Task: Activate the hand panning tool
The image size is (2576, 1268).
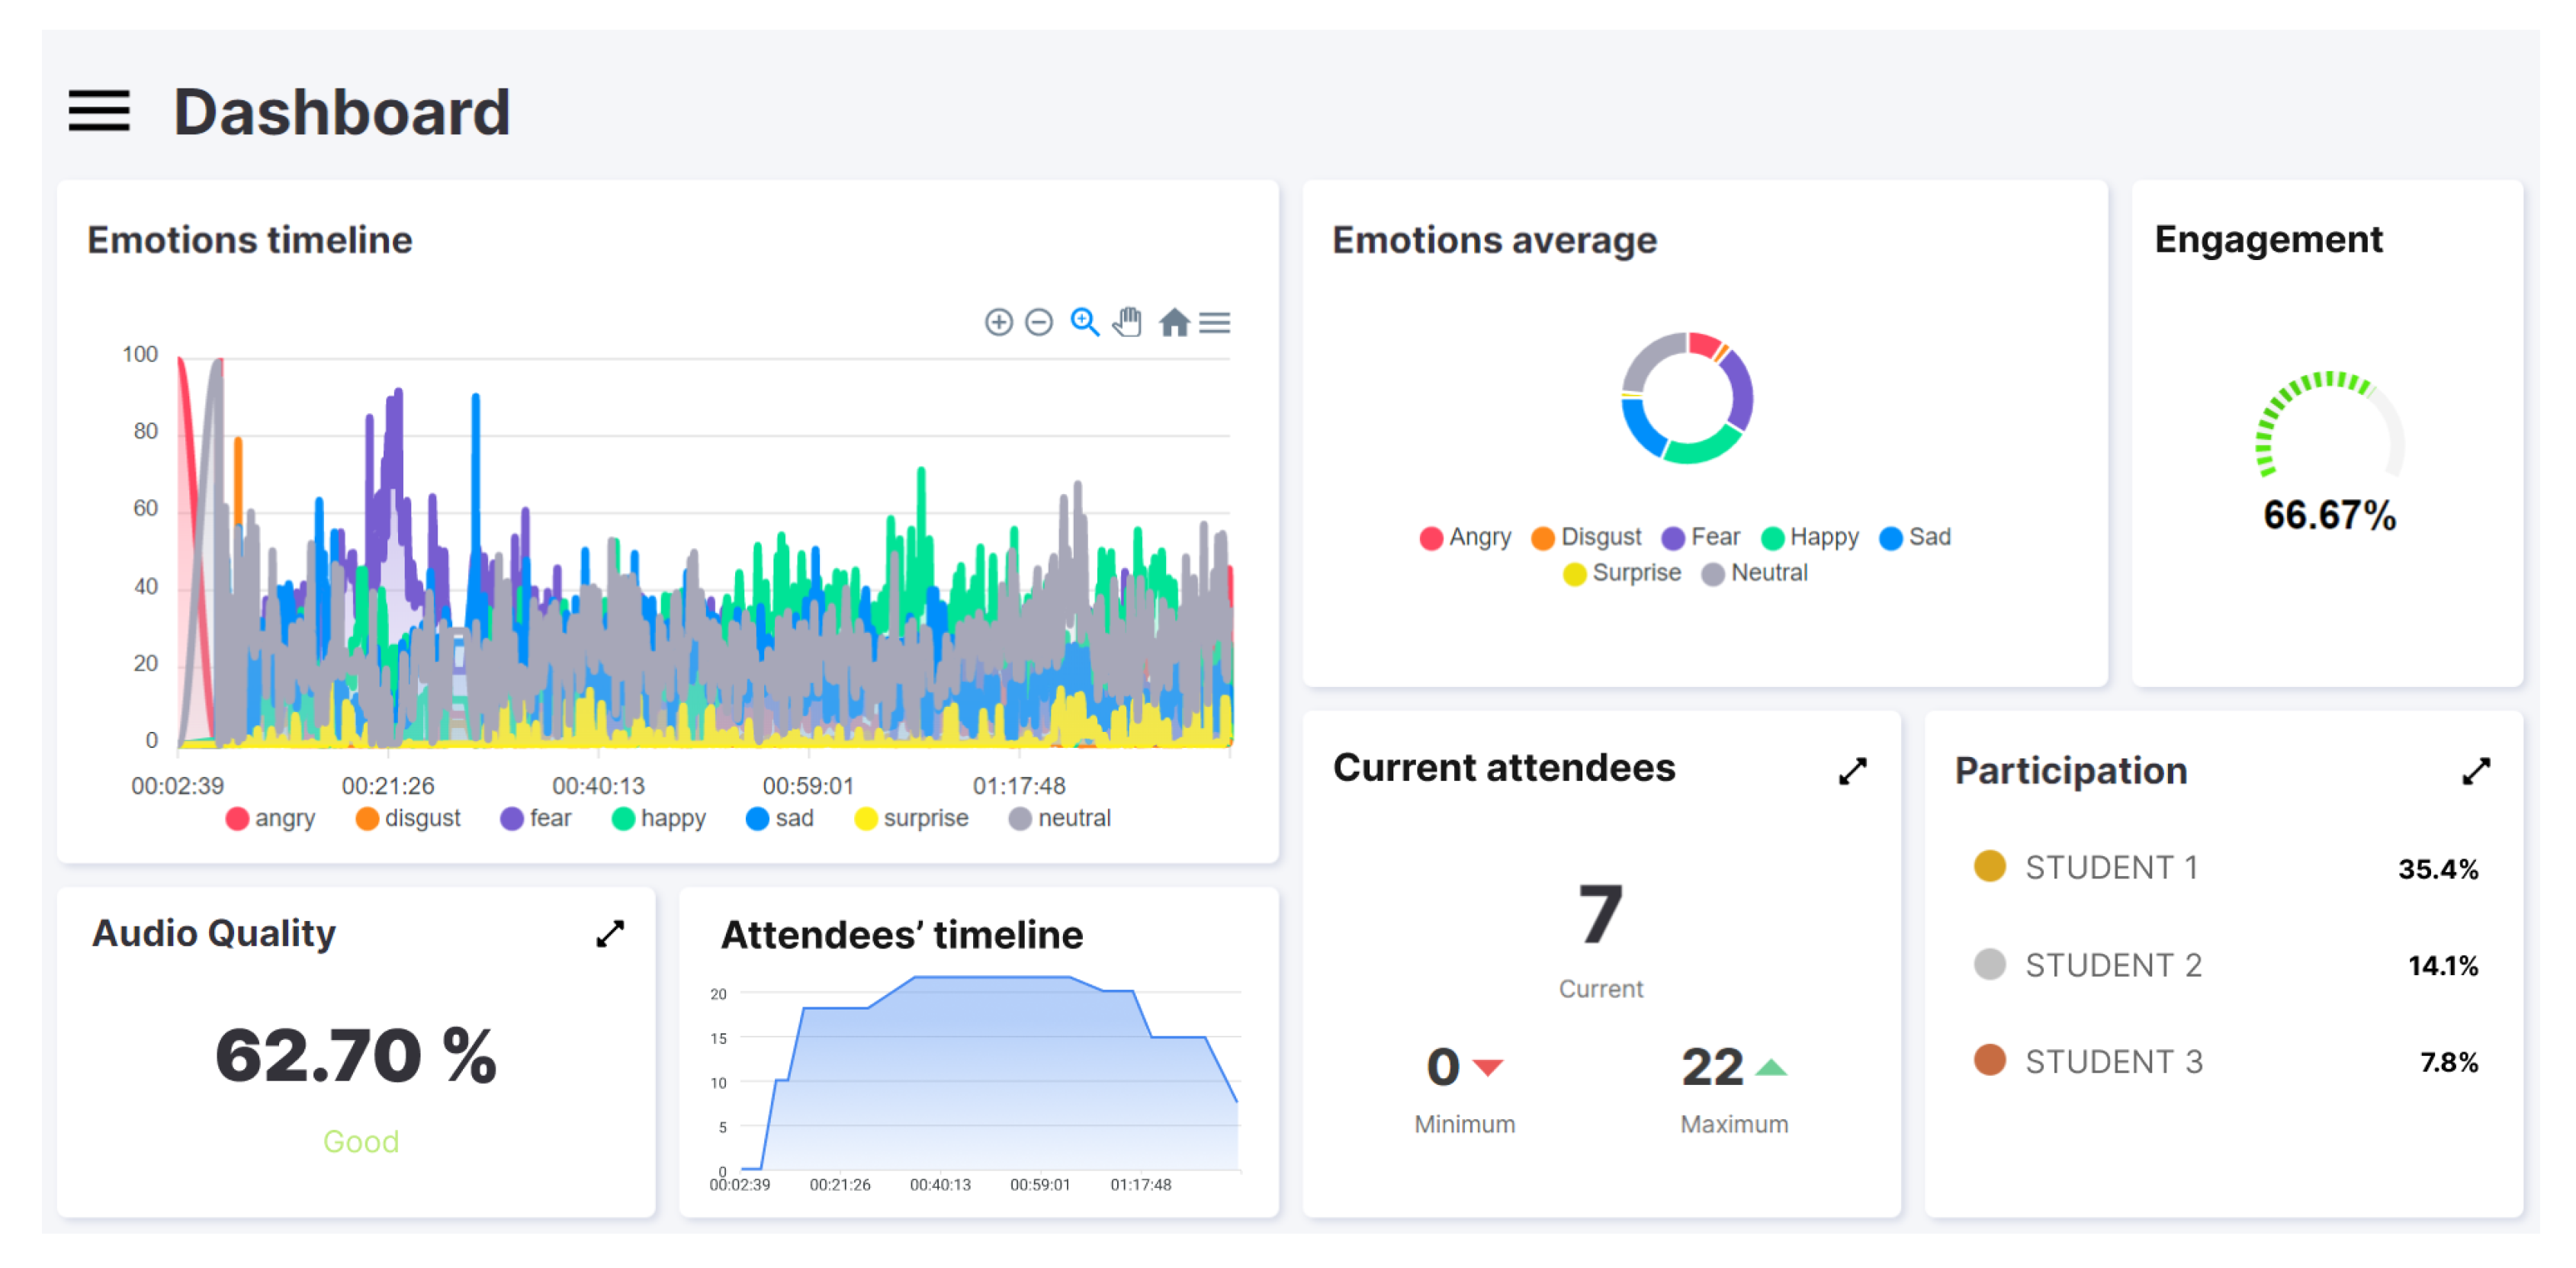Action: tap(1128, 322)
